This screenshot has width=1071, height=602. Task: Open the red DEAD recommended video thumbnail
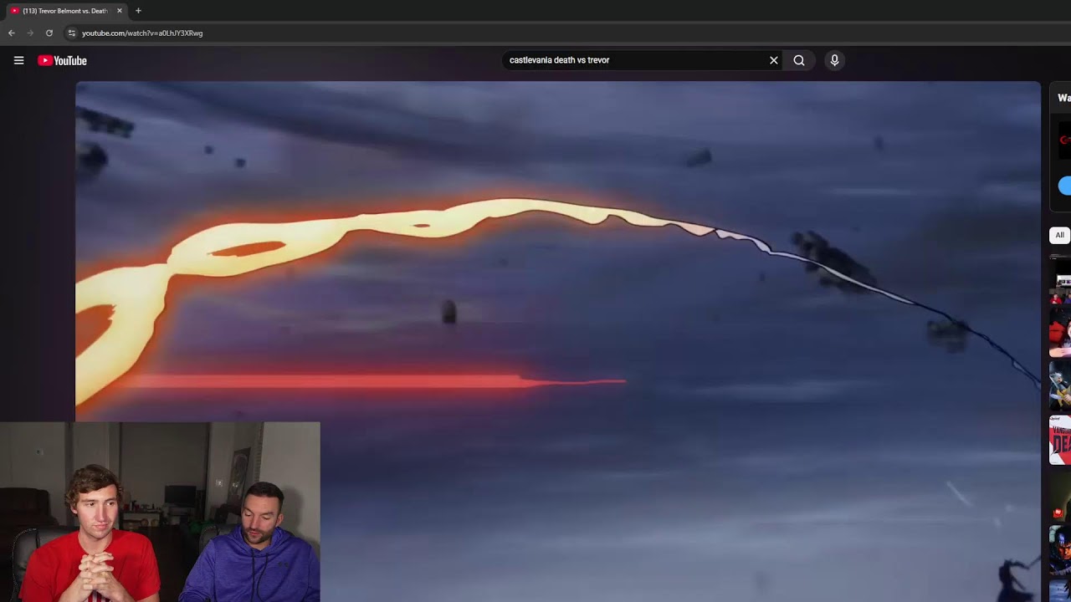coord(1060,440)
